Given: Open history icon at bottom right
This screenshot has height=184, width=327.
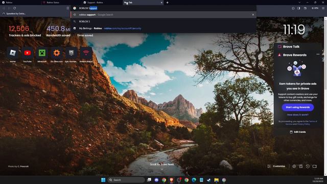Looking at the screenshot, I should click(x=308, y=166).
